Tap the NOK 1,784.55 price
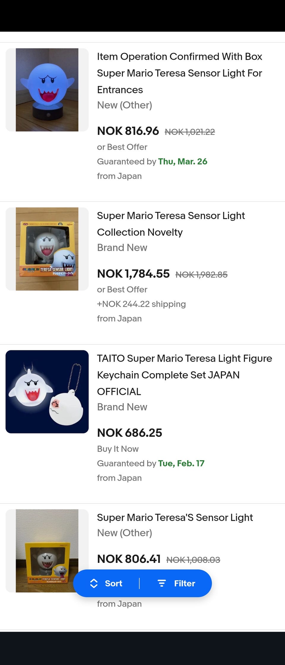Image resolution: width=285 pixels, height=665 pixels. click(133, 274)
